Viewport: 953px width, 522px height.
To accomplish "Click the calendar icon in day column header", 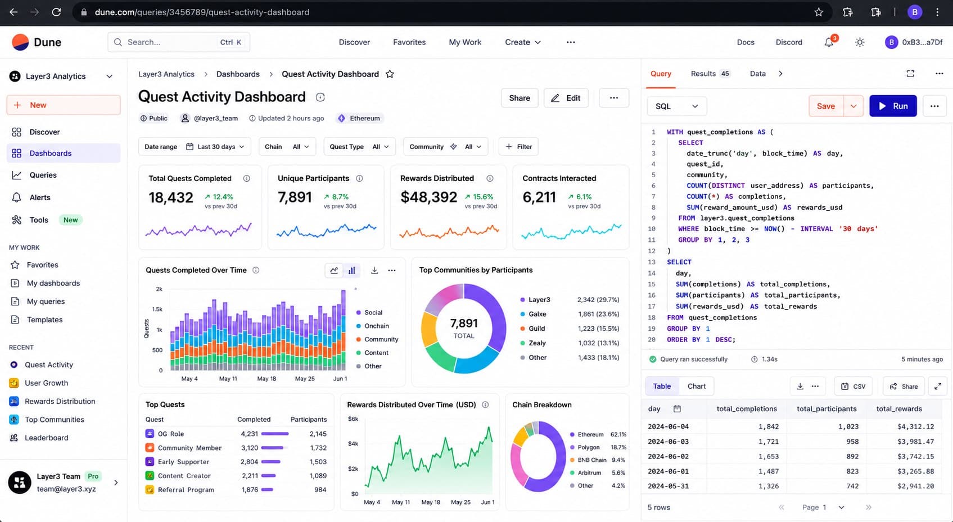I will (677, 409).
